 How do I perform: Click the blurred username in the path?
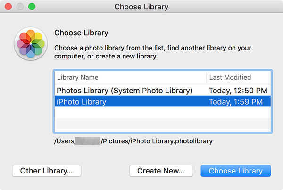[x=88, y=141]
